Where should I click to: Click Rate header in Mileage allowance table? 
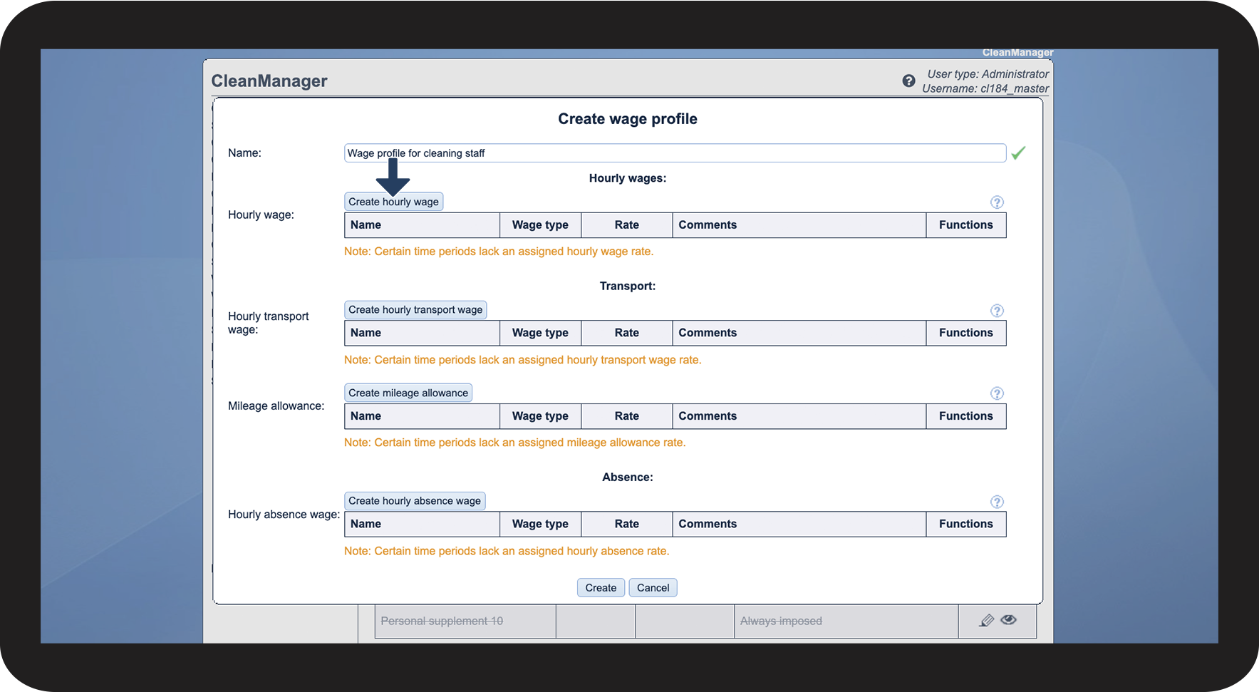[627, 416]
